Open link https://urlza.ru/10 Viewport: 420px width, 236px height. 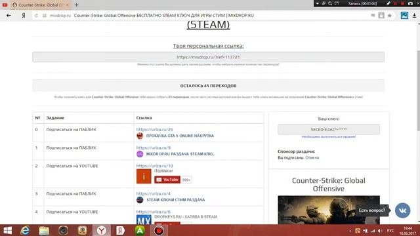[x=155, y=166]
